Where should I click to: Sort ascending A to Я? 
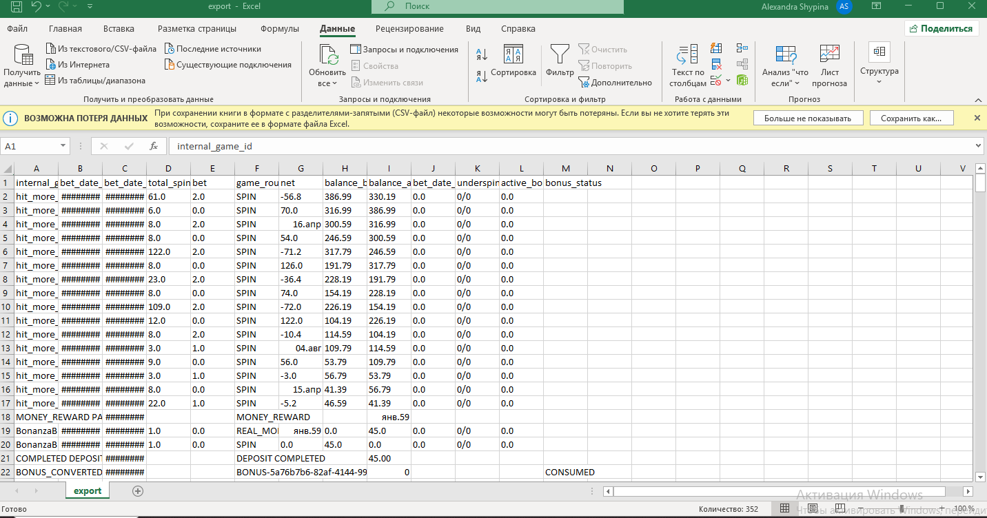[x=482, y=54]
